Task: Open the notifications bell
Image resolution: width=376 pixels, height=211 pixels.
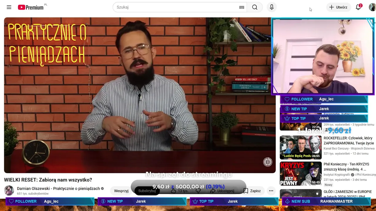Action: click(x=358, y=7)
